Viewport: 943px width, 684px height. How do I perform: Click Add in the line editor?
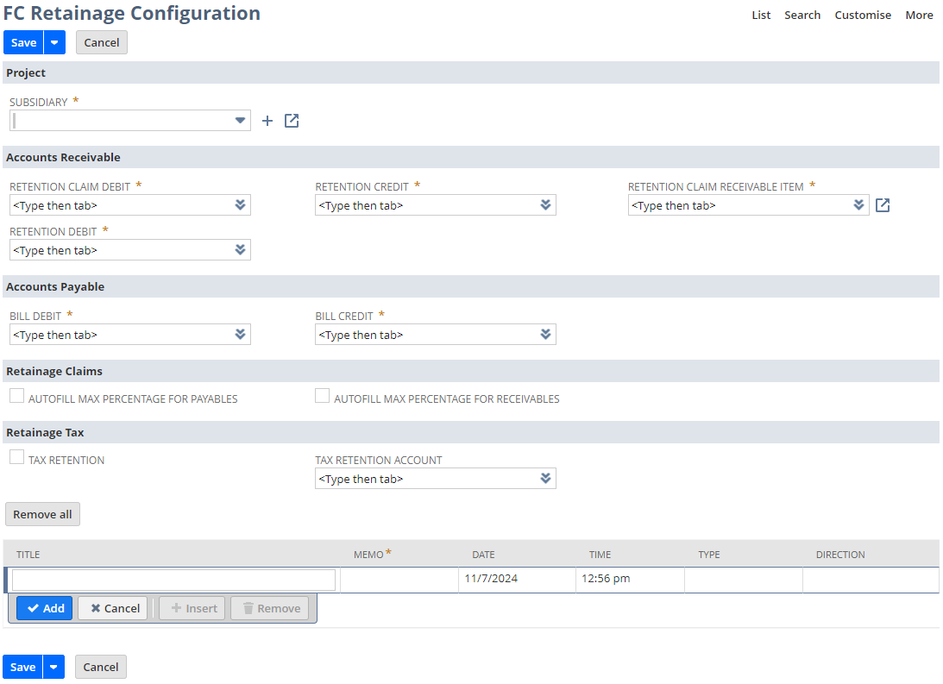(45, 608)
